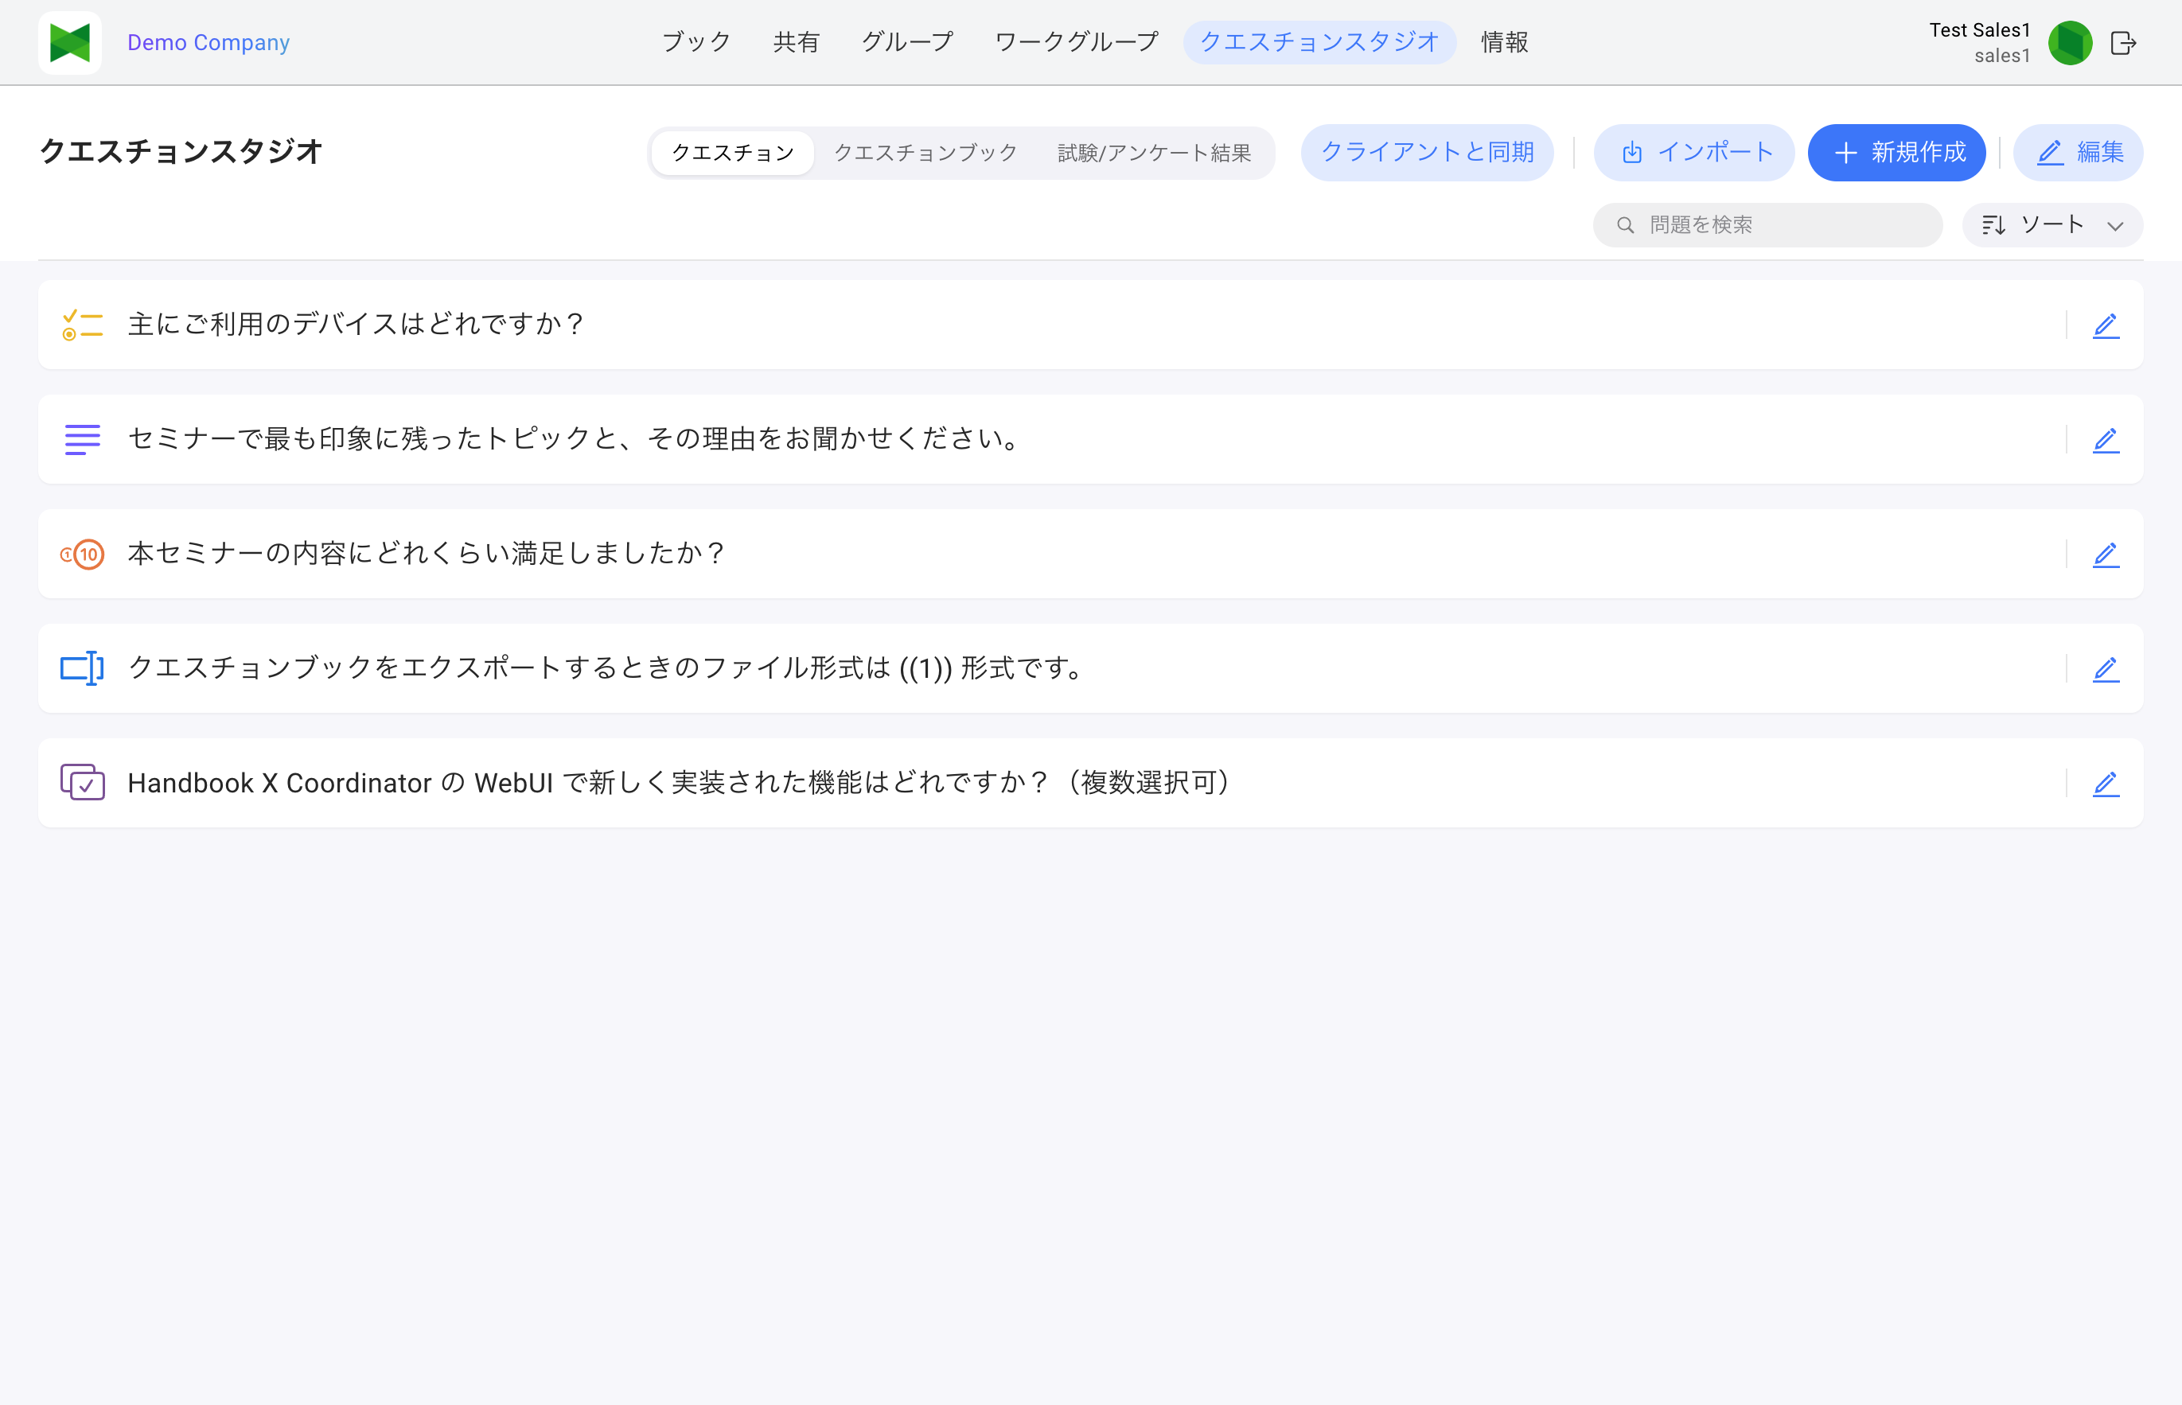This screenshot has width=2182, height=1405.
Task: Click the sort order icon beside ソート
Action: (1994, 224)
